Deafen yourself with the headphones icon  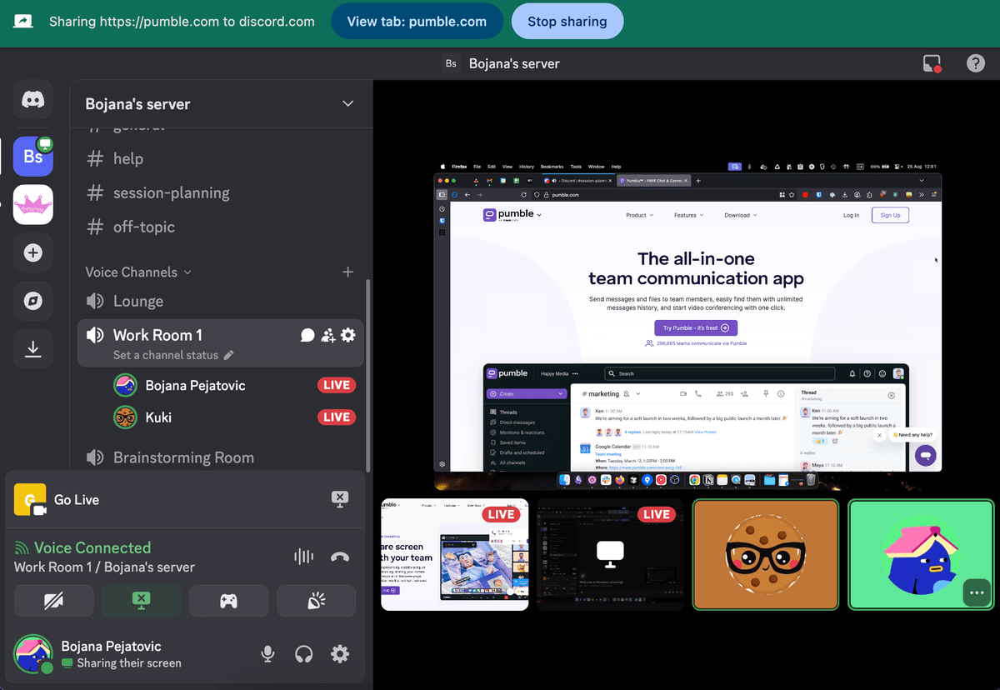303,653
